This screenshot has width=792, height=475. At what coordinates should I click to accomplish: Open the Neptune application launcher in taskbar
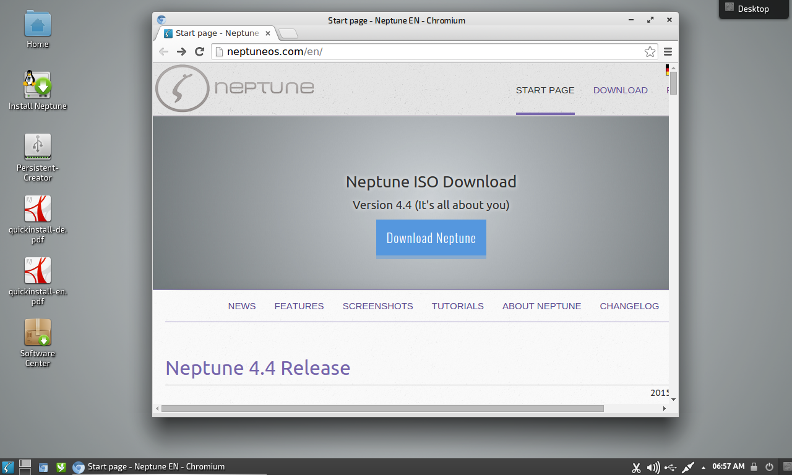click(x=8, y=467)
